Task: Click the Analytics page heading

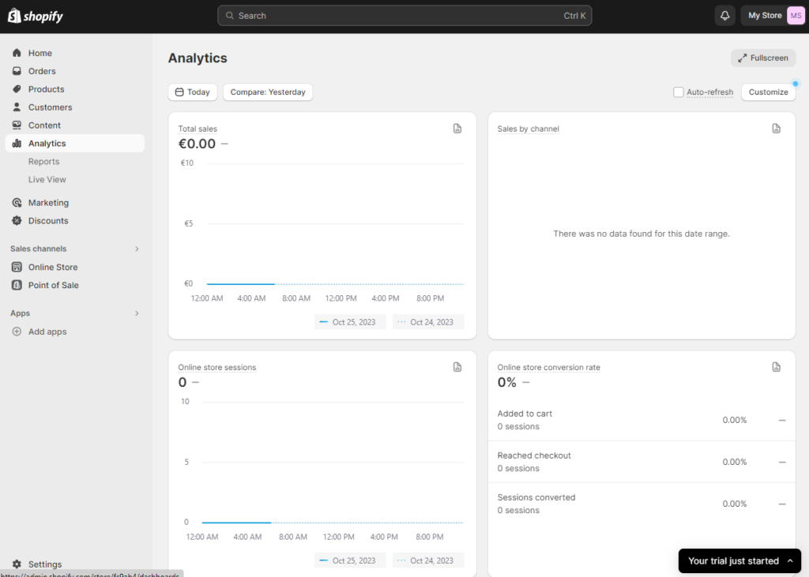Action: [198, 58]
